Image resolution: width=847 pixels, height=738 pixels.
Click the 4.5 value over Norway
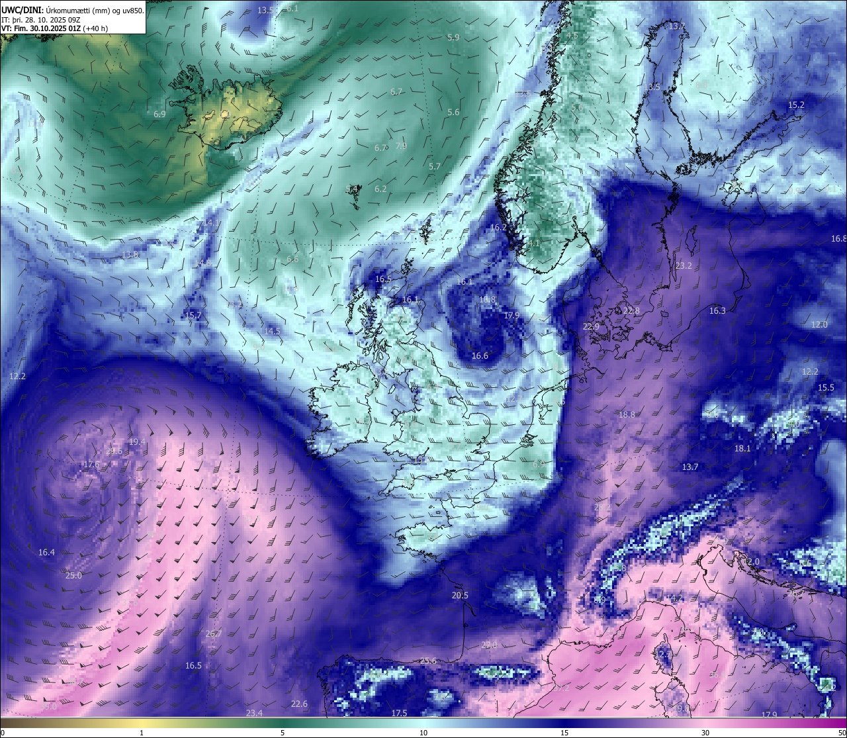click(x=572, y=36)
